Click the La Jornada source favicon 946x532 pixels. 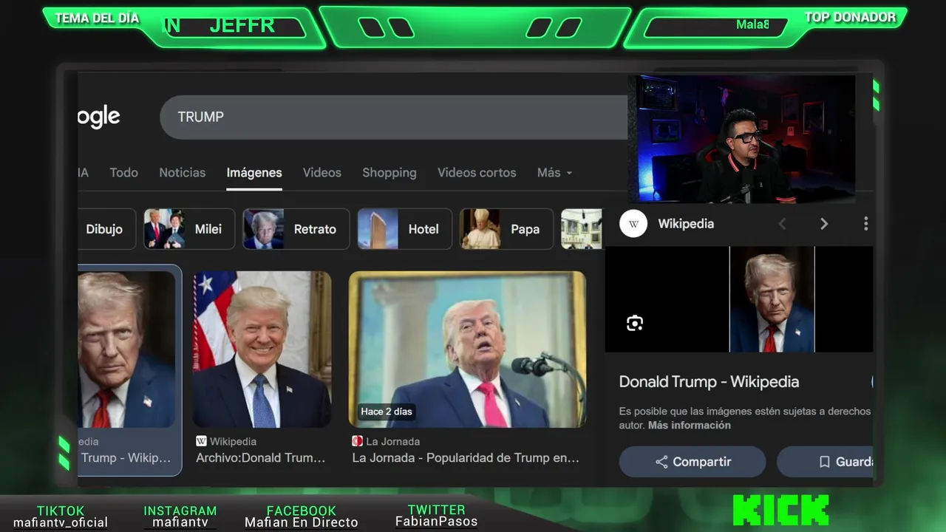[358, 441]
